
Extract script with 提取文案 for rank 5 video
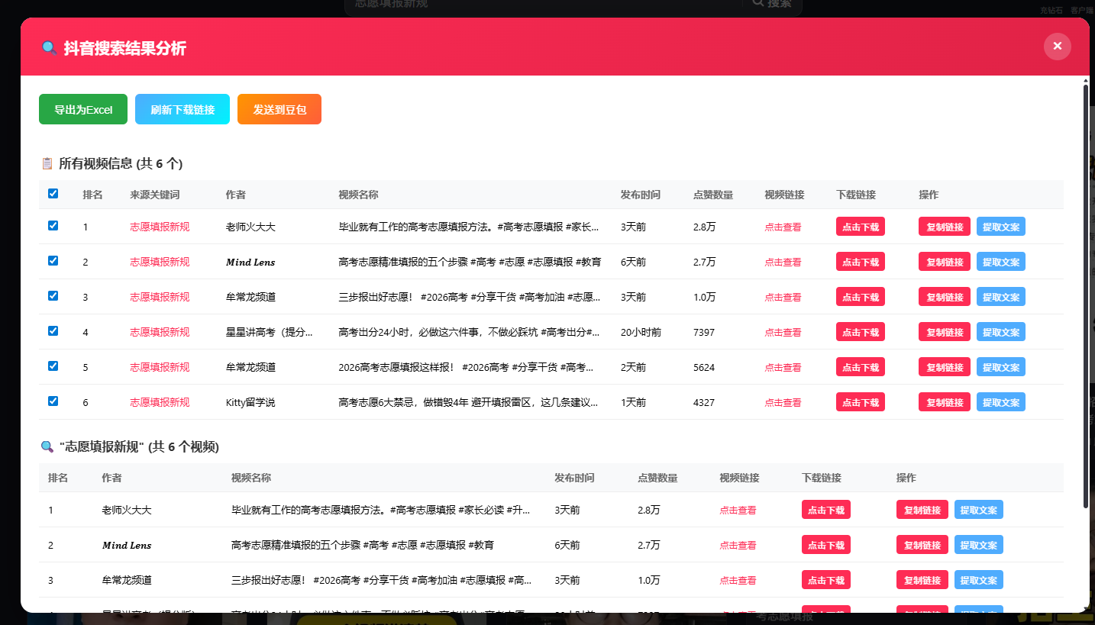(1001, 367)
